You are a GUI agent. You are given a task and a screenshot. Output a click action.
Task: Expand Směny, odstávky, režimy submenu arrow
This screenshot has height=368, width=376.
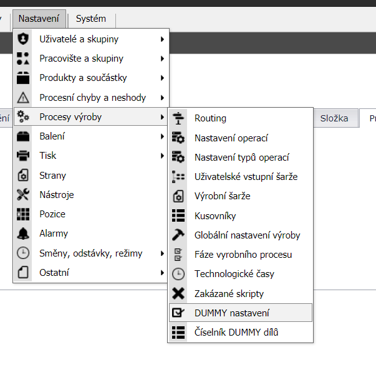162,253
